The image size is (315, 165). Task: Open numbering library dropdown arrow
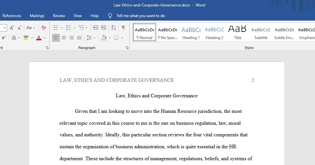click(x=74, y=28)
